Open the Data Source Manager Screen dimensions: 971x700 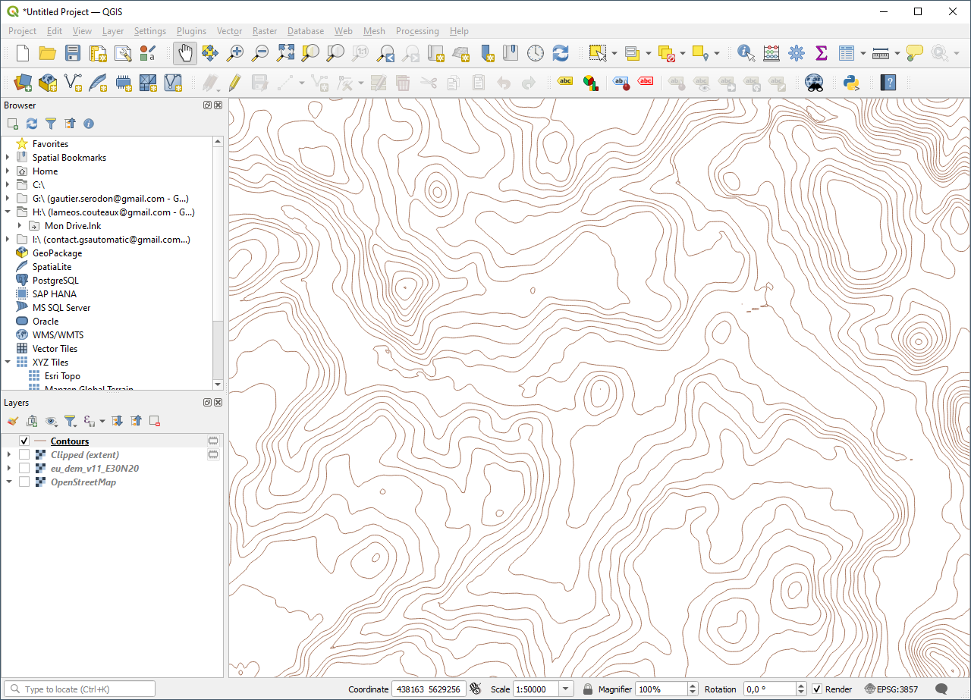coord(23,82)
